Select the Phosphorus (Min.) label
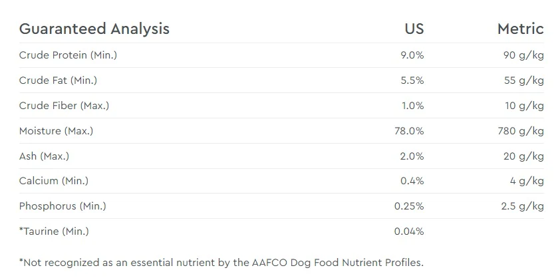 [63, 206]
